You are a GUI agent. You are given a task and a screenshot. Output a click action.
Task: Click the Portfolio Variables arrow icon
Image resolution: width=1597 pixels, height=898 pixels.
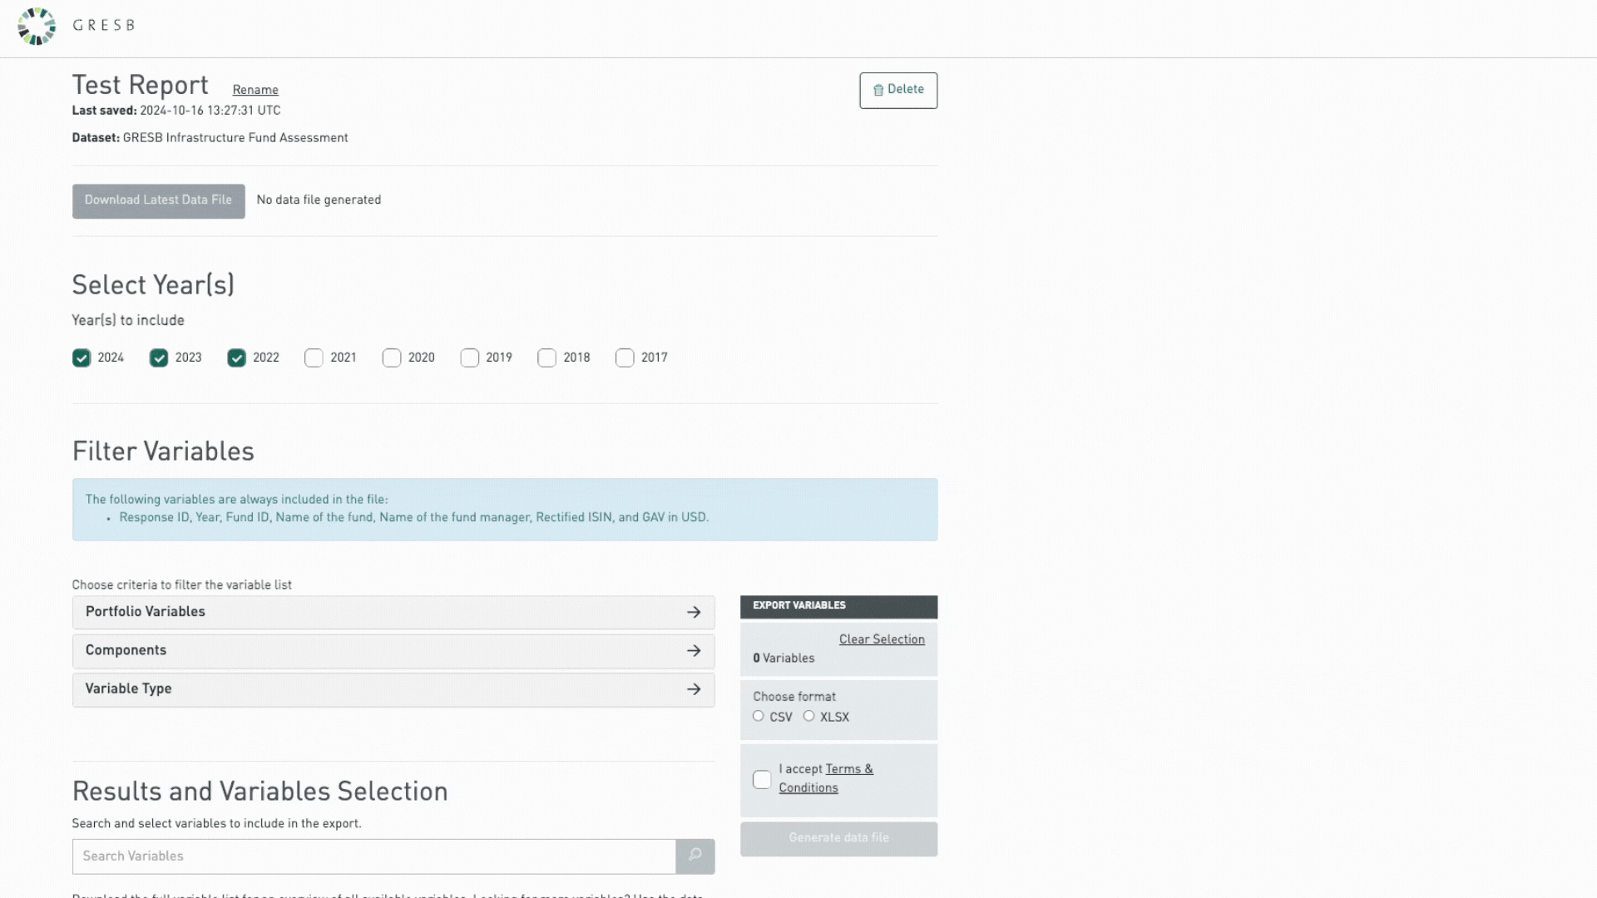694,612
